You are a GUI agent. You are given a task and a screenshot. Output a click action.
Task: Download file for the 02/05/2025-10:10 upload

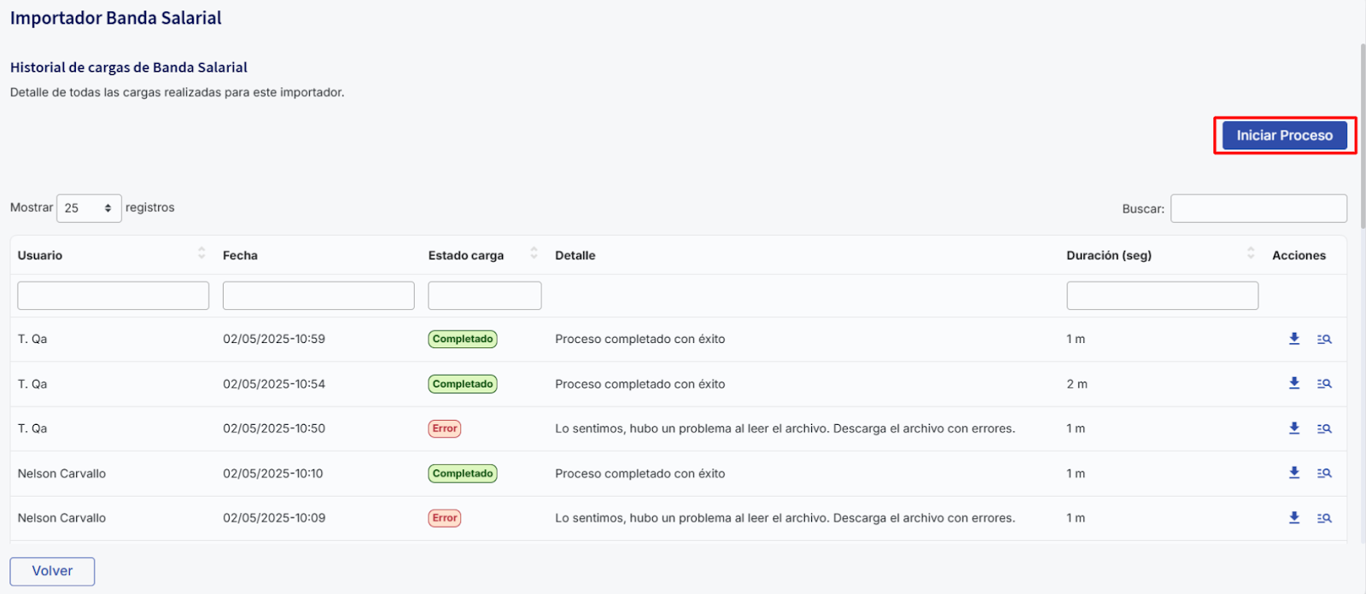1294,473
